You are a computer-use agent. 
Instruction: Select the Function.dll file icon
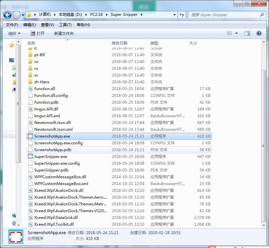click(30, 89)
